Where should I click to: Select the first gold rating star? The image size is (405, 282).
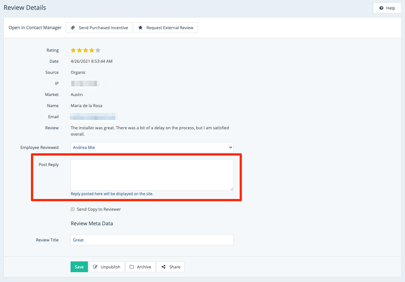(73, 50)
